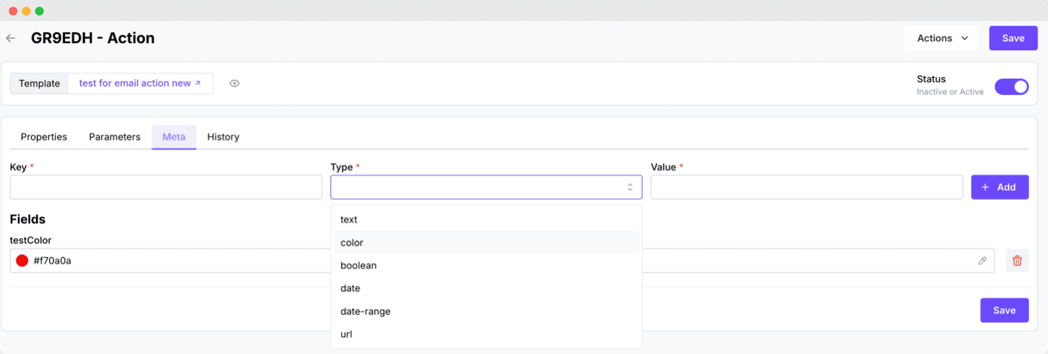Preview template with the eye icon

point(234,83)
